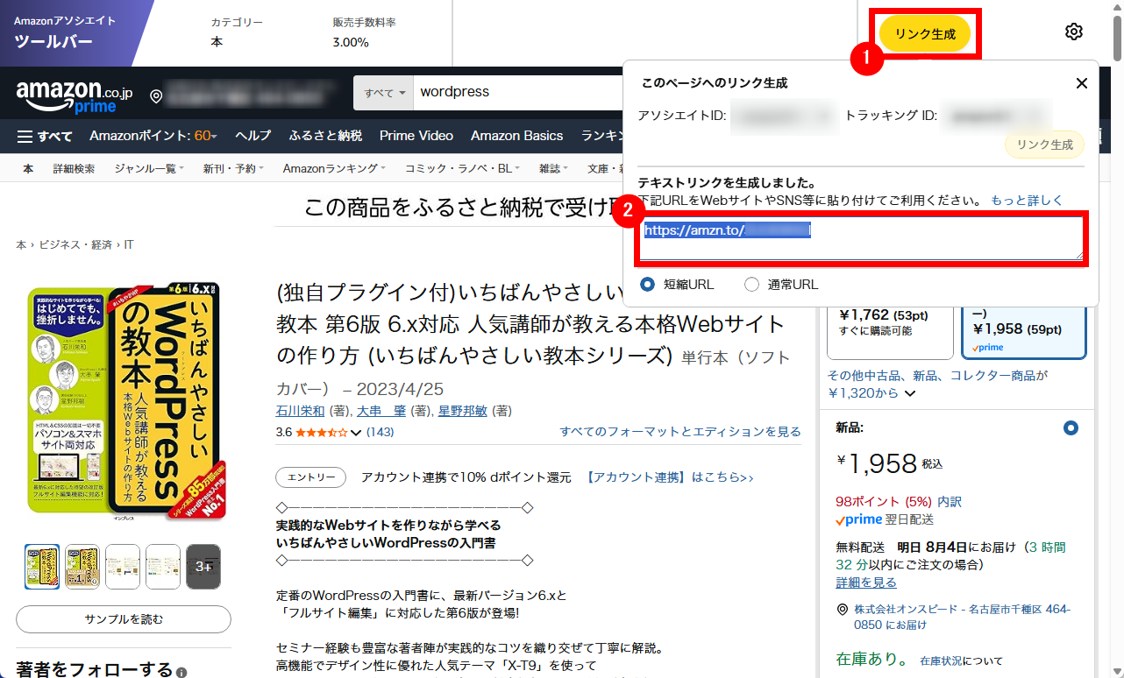Select the first book thumbnail

point(42,567)
